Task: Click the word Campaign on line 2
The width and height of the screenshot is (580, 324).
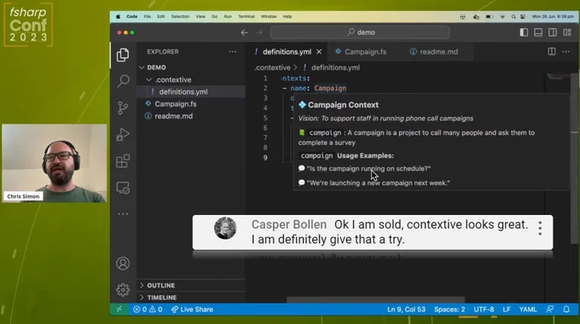Action: click(330, 89)
